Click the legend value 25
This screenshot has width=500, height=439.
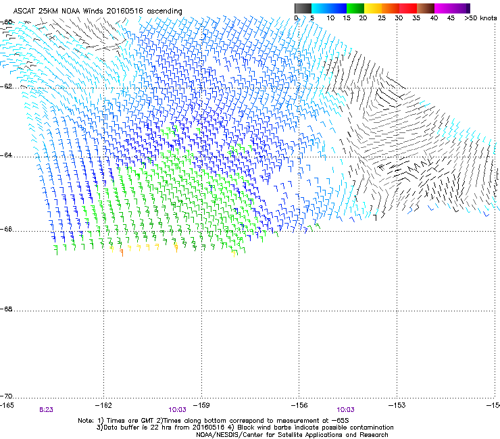382,18
